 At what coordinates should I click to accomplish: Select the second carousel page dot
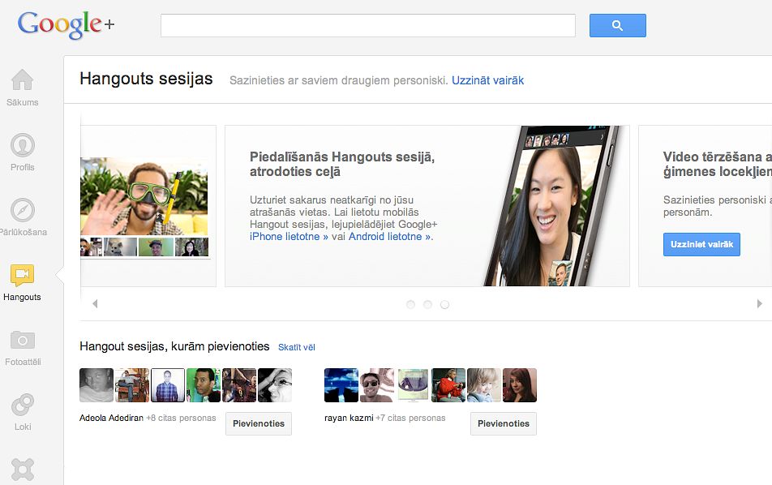click(x=427, y=305)
